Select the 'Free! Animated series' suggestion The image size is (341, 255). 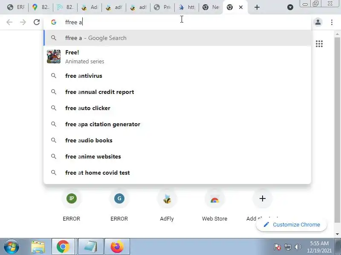(x=177, y=57)
